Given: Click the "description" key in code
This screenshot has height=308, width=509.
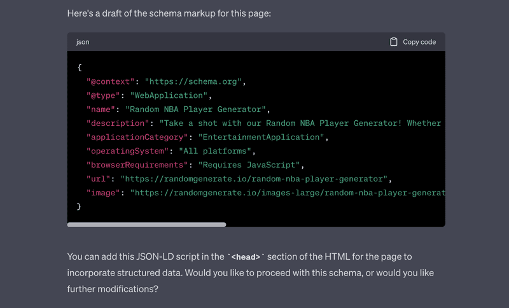Looking at the screenshot, I should click(x=118, y=123).
